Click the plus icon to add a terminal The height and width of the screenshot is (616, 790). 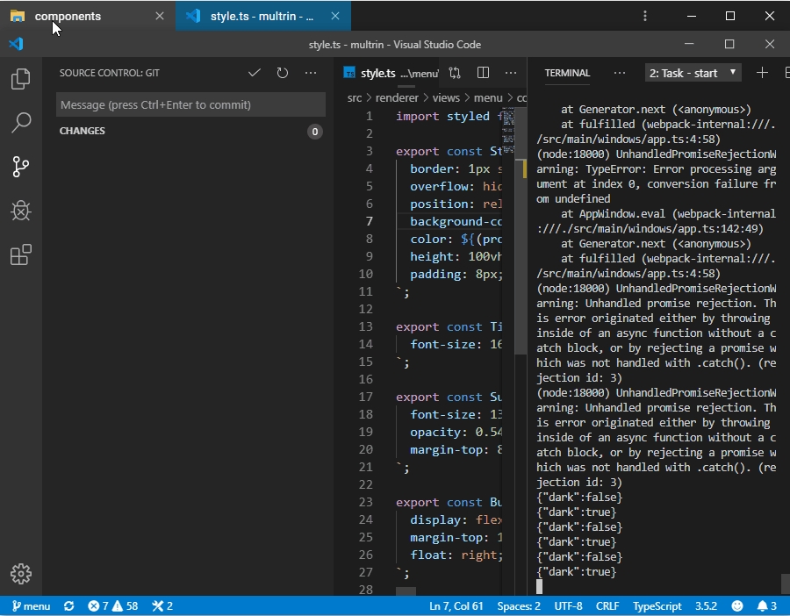762,73
